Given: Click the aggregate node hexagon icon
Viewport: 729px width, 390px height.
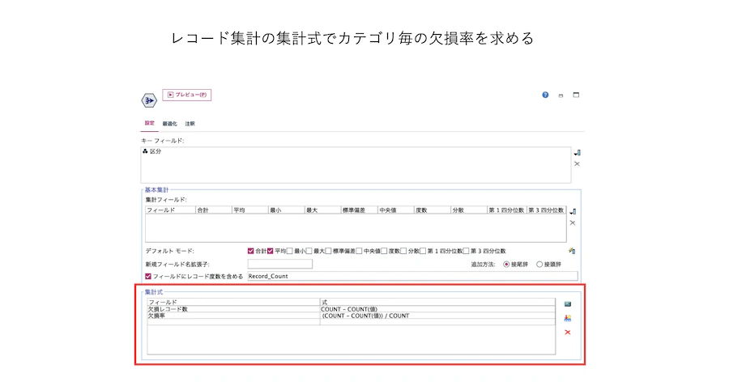Looking at the screenshot, I should (x=149, y=100).
